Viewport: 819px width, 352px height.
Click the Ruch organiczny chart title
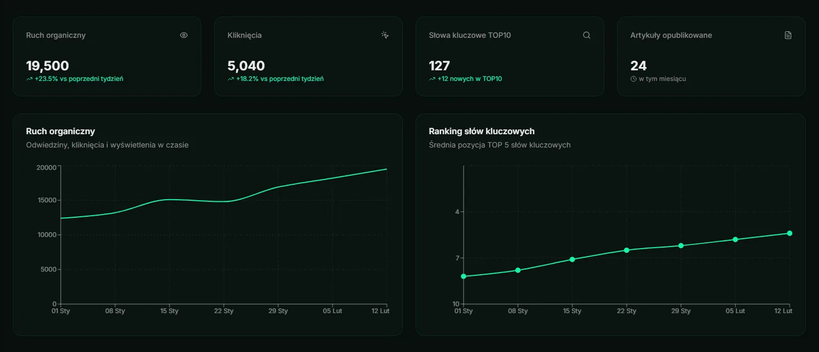60,131
